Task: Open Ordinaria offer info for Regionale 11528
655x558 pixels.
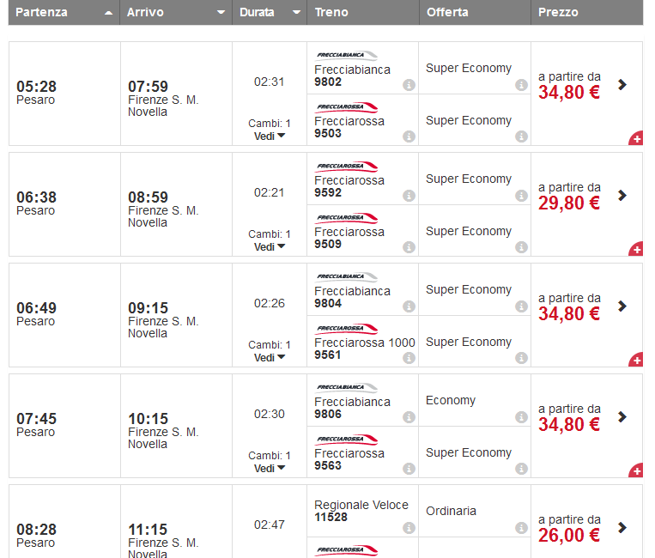Action: coord(521,528)
